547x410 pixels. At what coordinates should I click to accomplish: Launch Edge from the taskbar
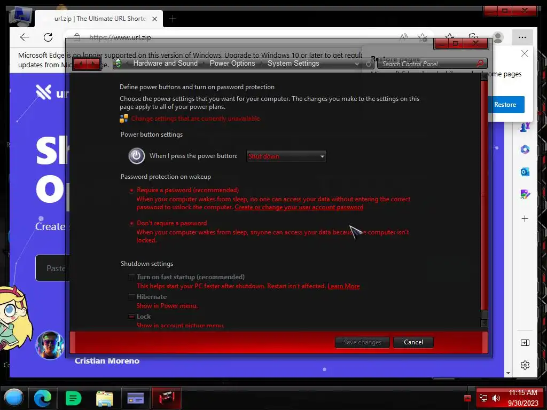pyautogui.click(x=43, y=398)
